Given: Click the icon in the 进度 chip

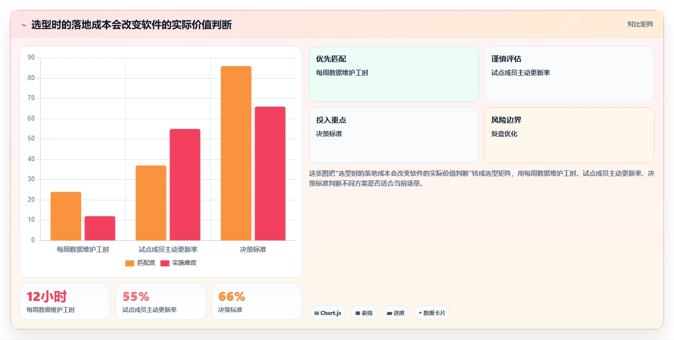Looking at the screenshot, I should (x=389, y=313).
